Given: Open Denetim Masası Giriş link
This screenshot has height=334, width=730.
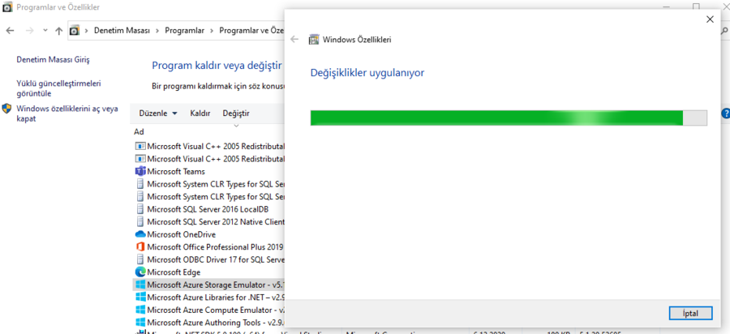Looking at the screenshot, I should pos(53,60).
